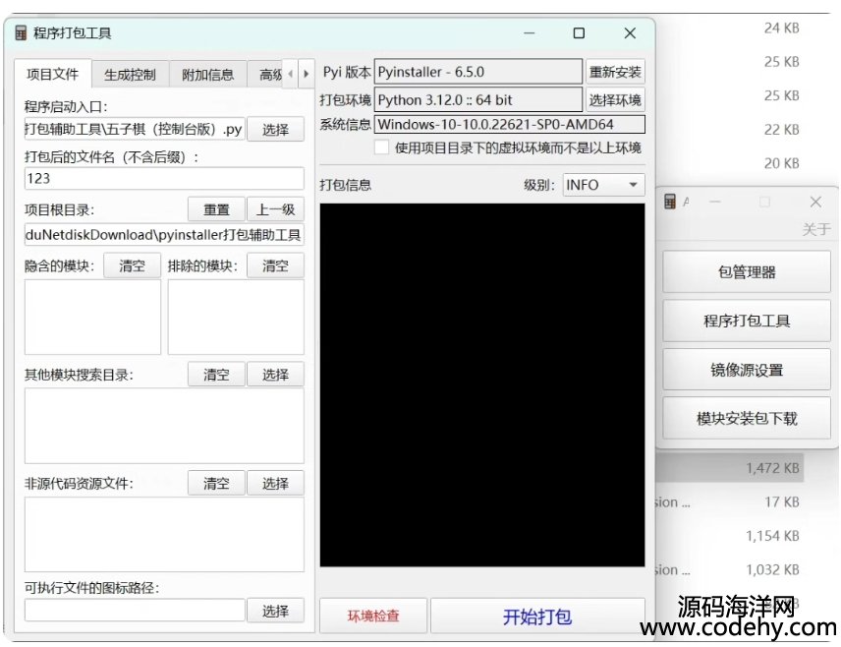Open 模块安装包下载 from launcher window
Viewport: 841px width, 647px height.
(x=747, y=418)
